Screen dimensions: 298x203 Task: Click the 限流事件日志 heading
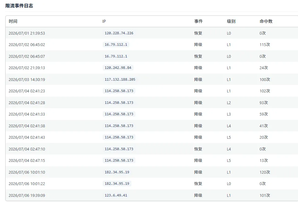19,6
